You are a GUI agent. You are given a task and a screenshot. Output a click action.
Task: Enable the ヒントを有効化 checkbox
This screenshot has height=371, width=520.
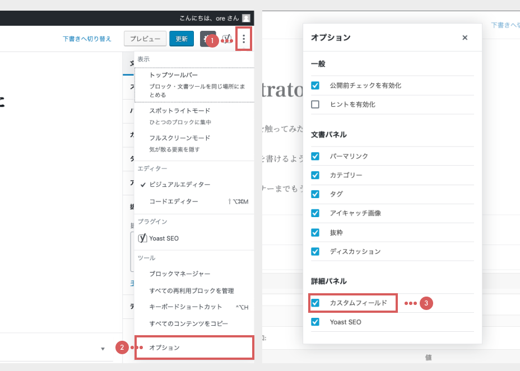click(315, 104)
